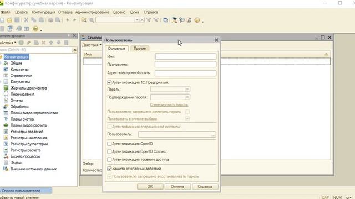Clear the configuration tree search field
This screenshot has width=355, height=199.
[x=75, y=50]
